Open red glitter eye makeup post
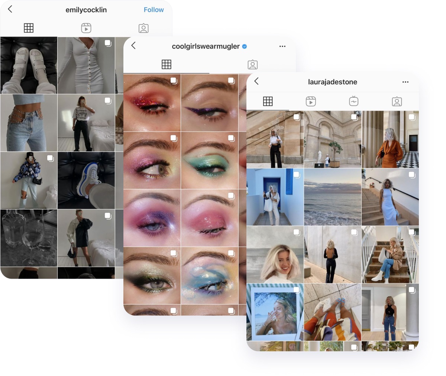The width and height of the screenshot is (446, 376). [x=152, y=103]
